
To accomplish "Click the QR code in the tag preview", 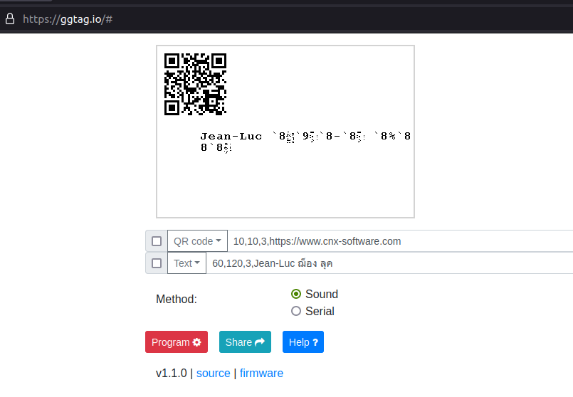I will 196,85.
